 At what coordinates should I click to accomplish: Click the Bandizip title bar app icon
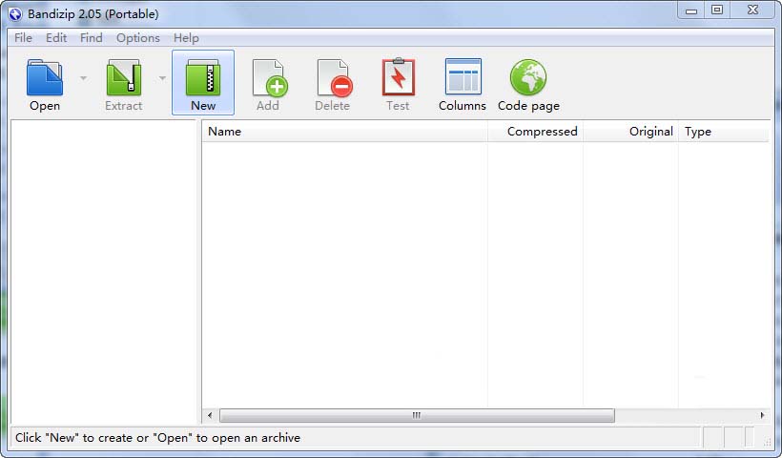point(15,13)
